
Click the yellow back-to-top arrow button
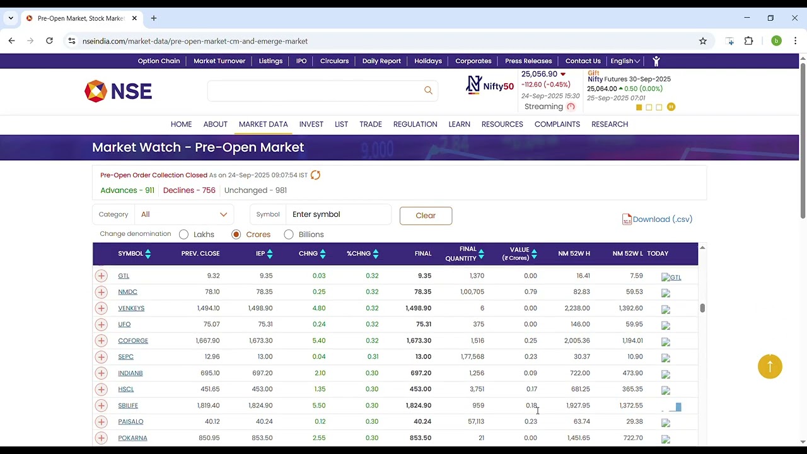(x=770, y=366)
